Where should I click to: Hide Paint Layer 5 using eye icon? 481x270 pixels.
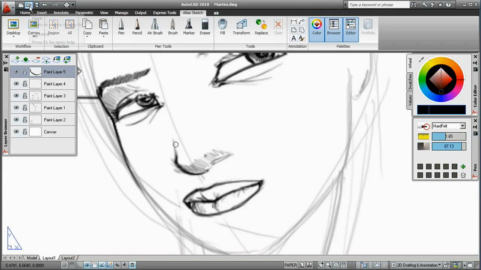tap(16, 72)
